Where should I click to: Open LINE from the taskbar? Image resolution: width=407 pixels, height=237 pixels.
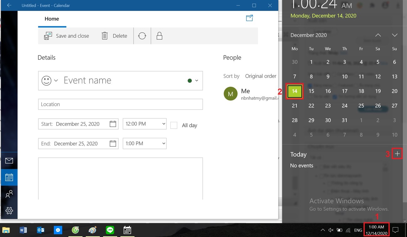pos(110,230)
